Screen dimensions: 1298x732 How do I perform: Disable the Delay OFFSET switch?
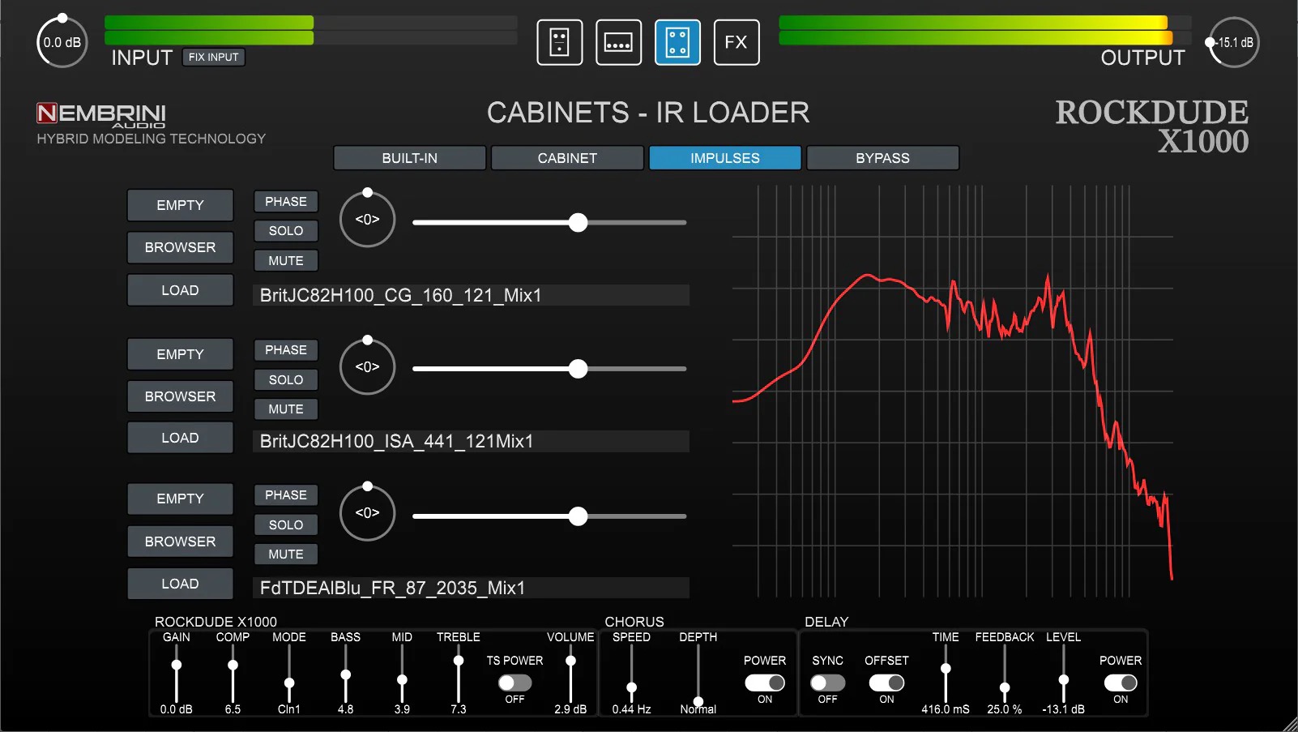click(x=886, y=683)
